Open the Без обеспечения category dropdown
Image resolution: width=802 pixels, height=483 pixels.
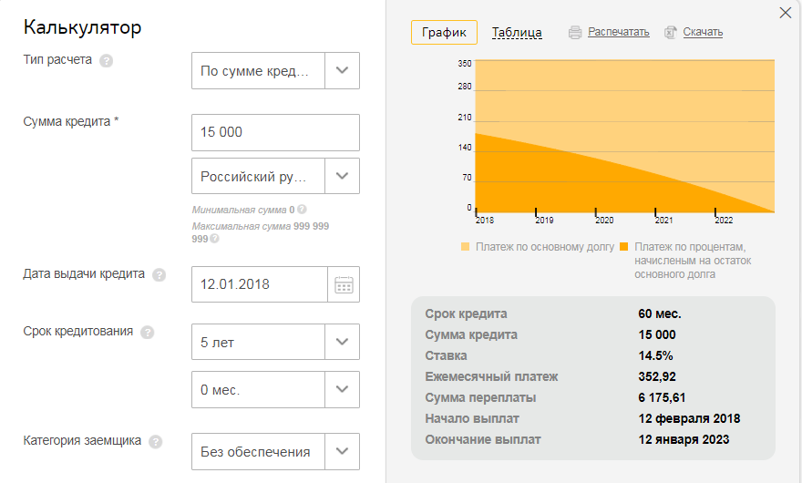pos(342,451)
